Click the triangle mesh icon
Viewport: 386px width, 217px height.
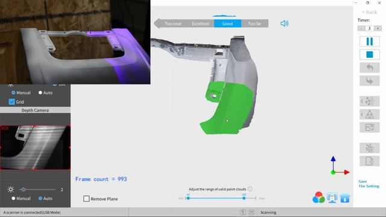coord(369,115)
